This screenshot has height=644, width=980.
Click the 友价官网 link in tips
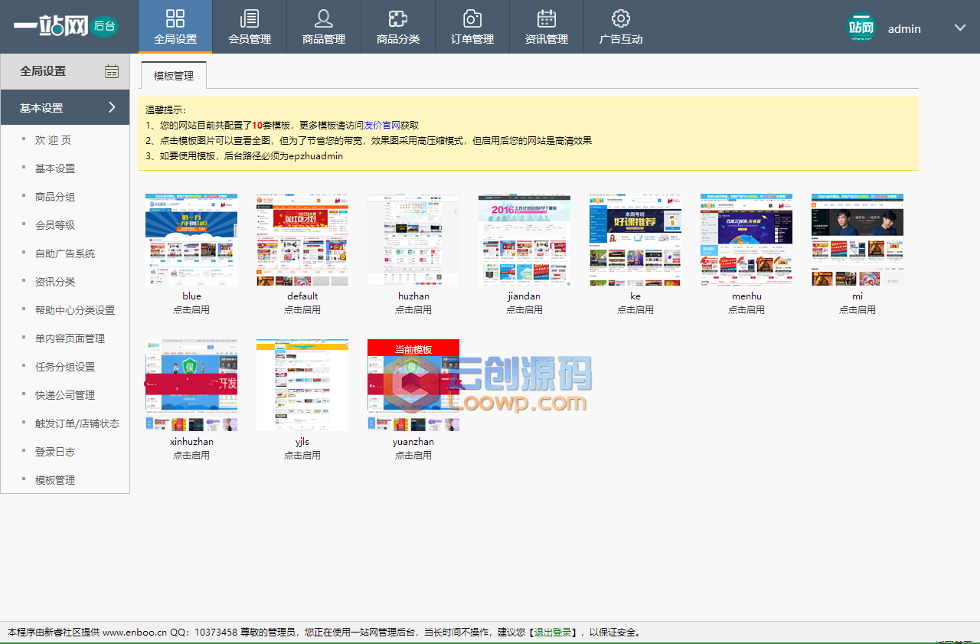(x=382, y=125)
